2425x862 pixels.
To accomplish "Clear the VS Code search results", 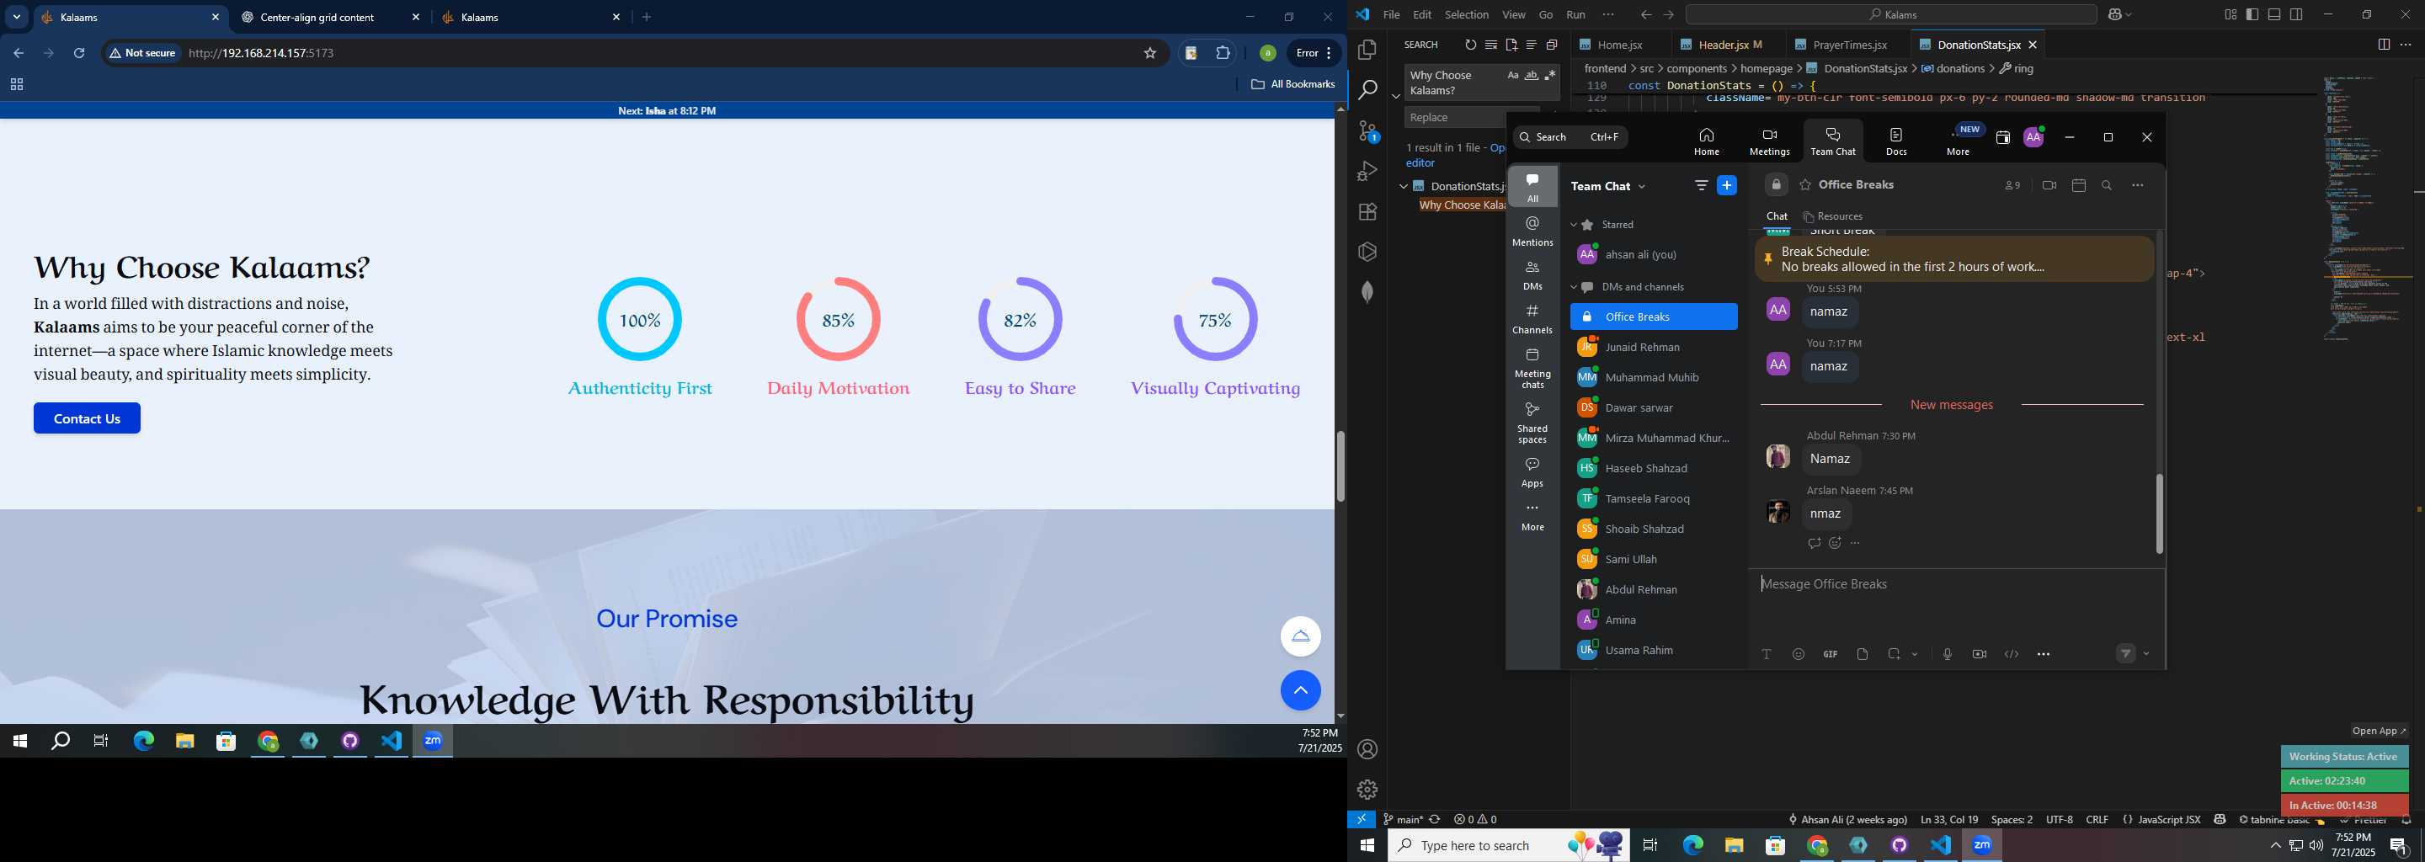I will pos(1490,45).
